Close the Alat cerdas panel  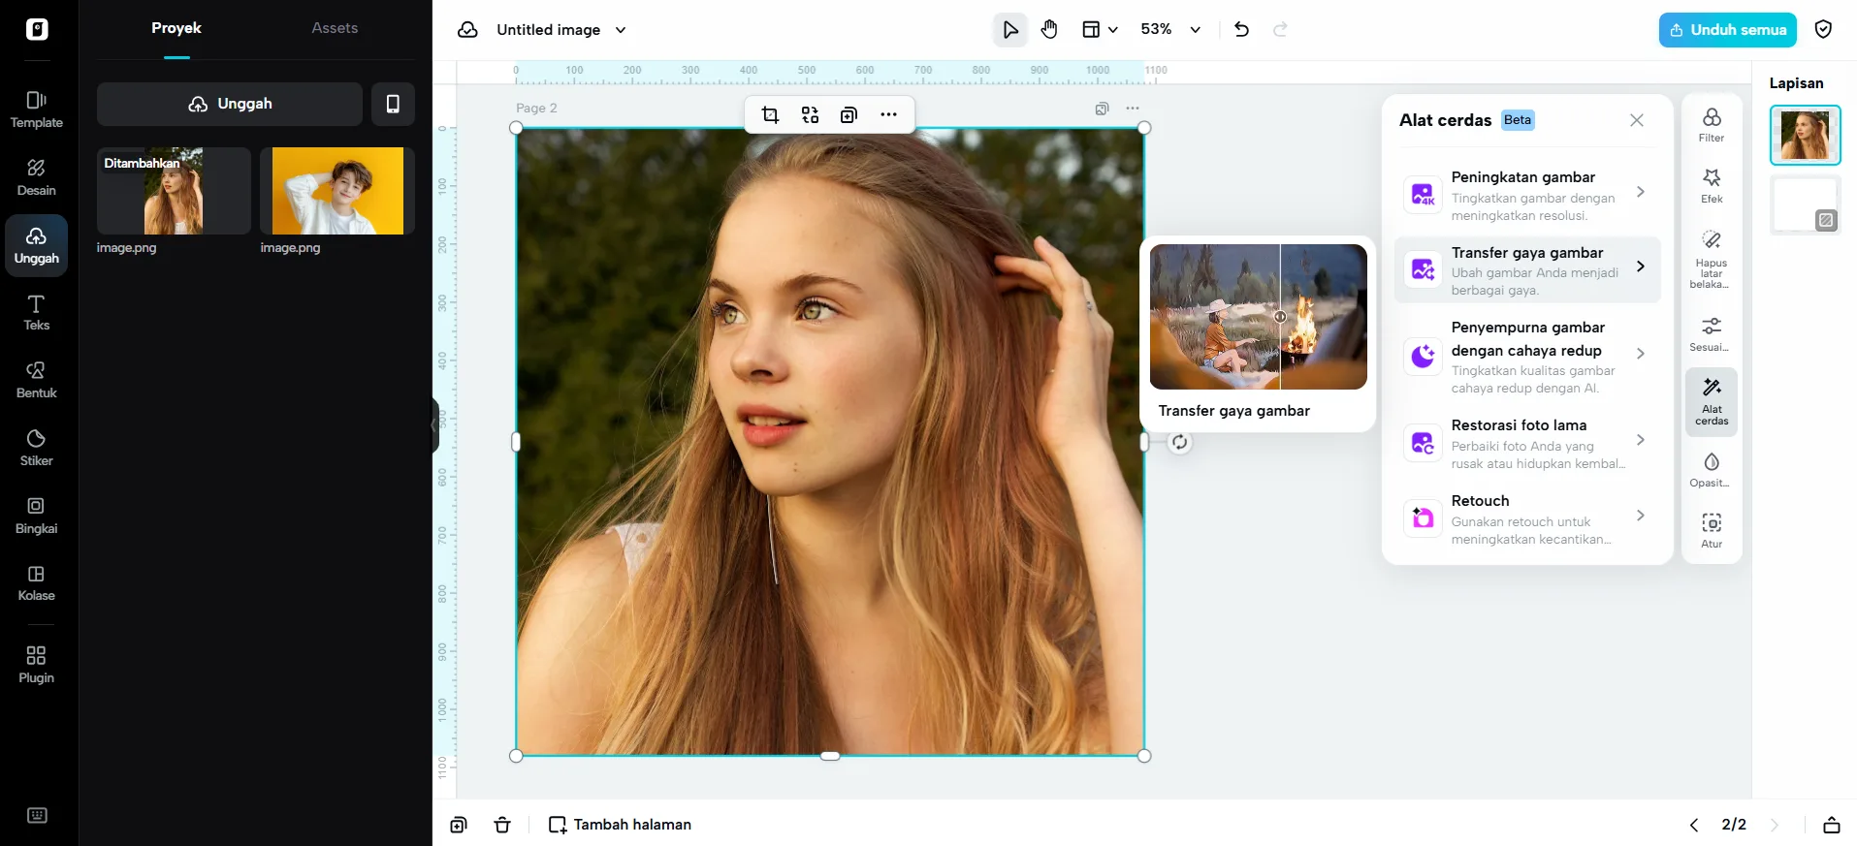1636,120
